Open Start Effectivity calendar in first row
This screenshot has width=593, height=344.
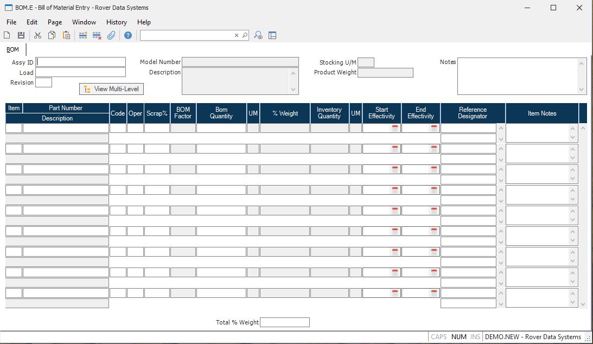pos(395,129)
